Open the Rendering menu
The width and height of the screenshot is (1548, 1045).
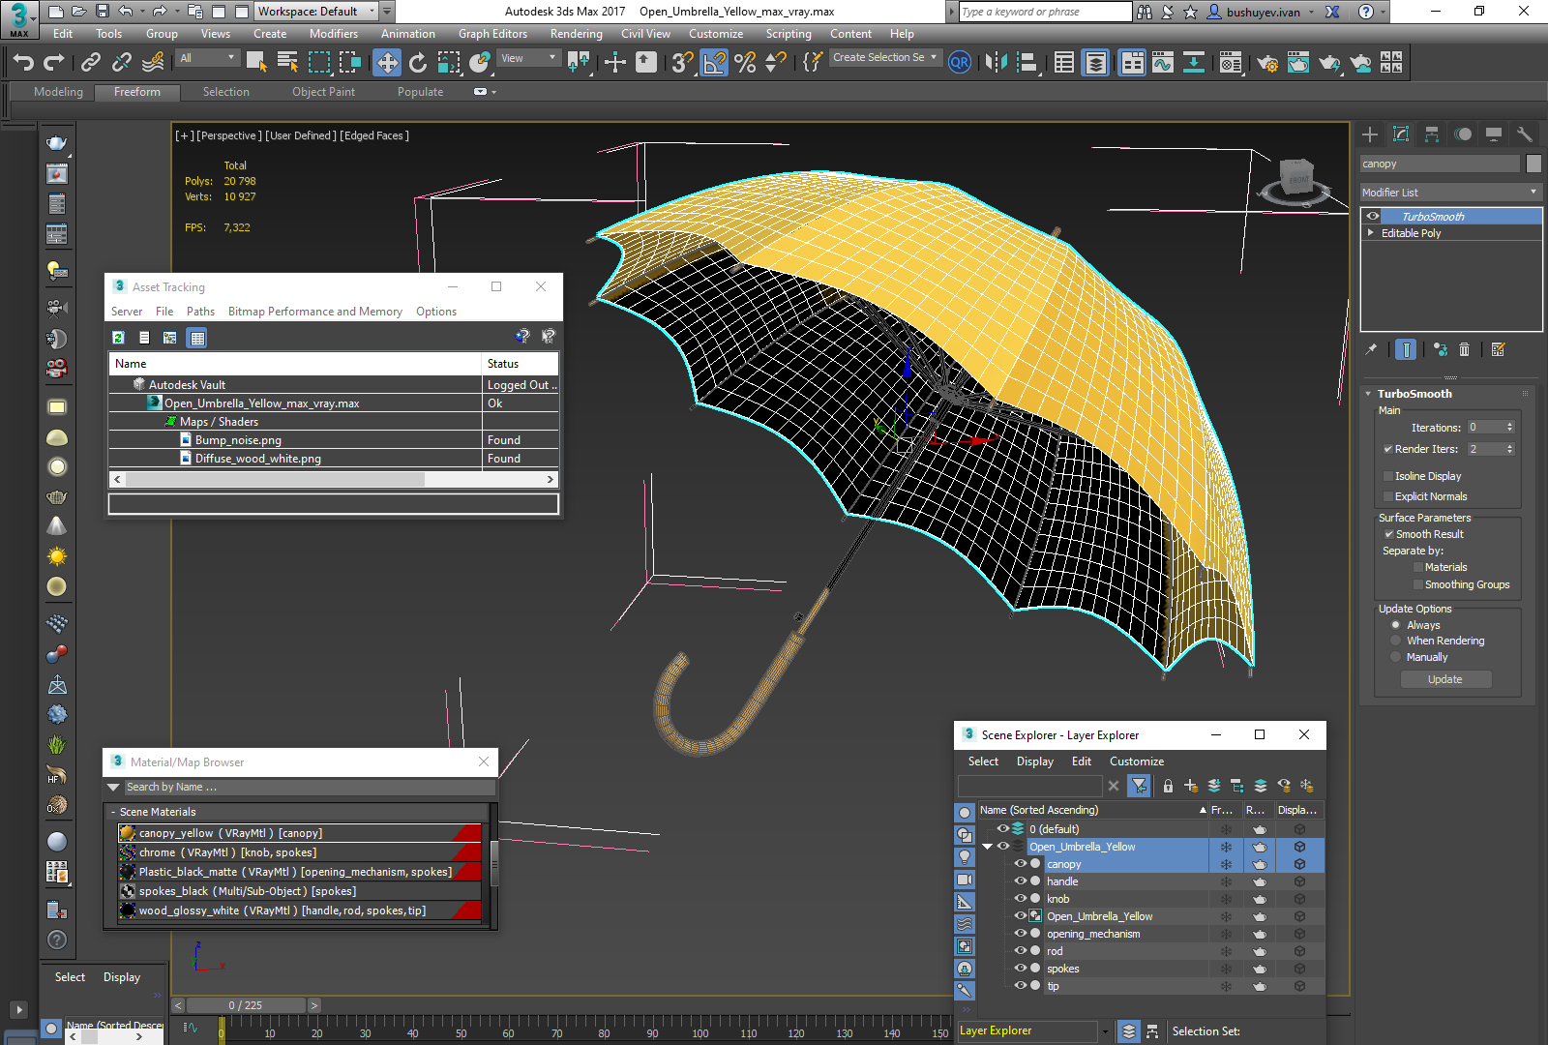tap(577, 34)
